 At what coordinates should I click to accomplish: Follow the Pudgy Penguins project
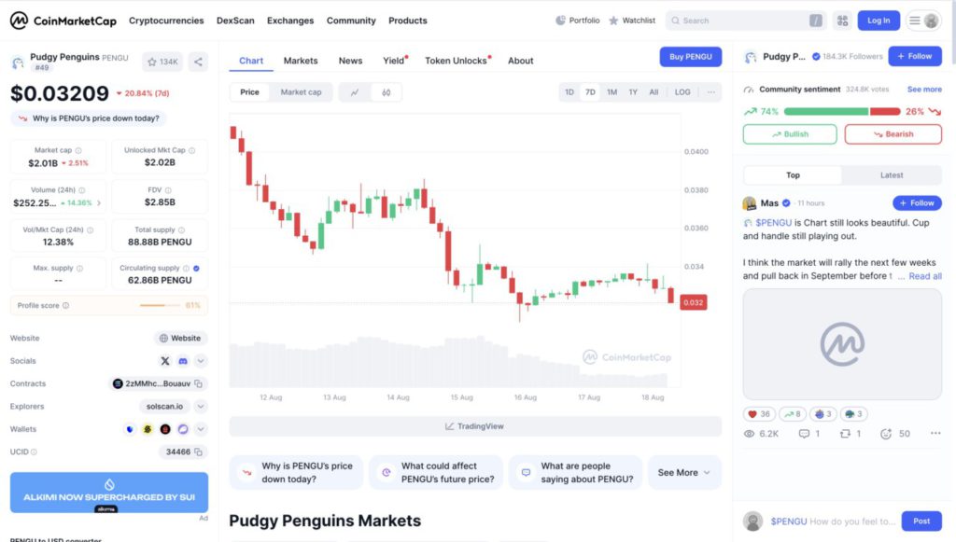coord(915,56)
